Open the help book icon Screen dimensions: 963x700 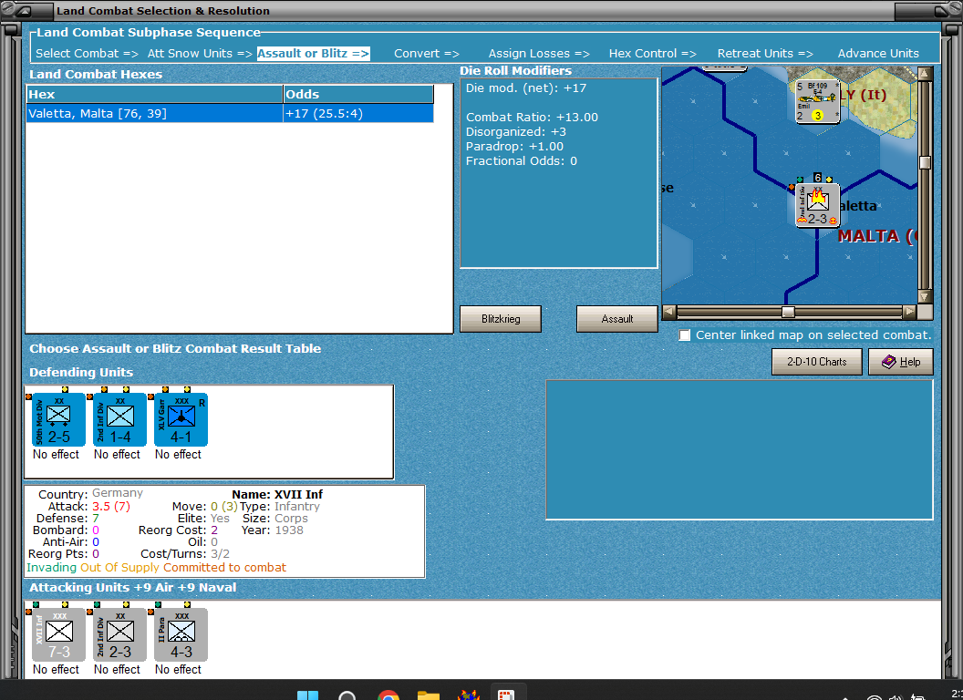coord(889,362)
